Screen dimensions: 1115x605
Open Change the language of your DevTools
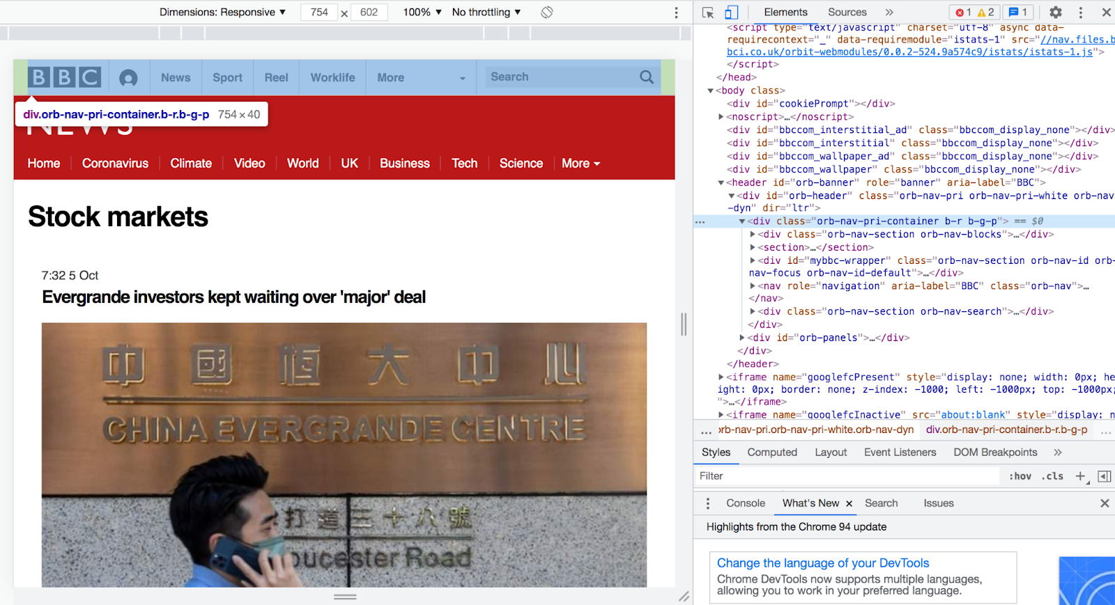[x=822, y=563]
